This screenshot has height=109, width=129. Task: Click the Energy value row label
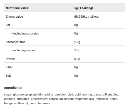(14, 17)
